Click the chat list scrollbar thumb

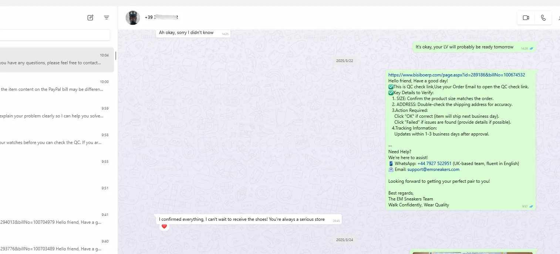coord(115,55)
